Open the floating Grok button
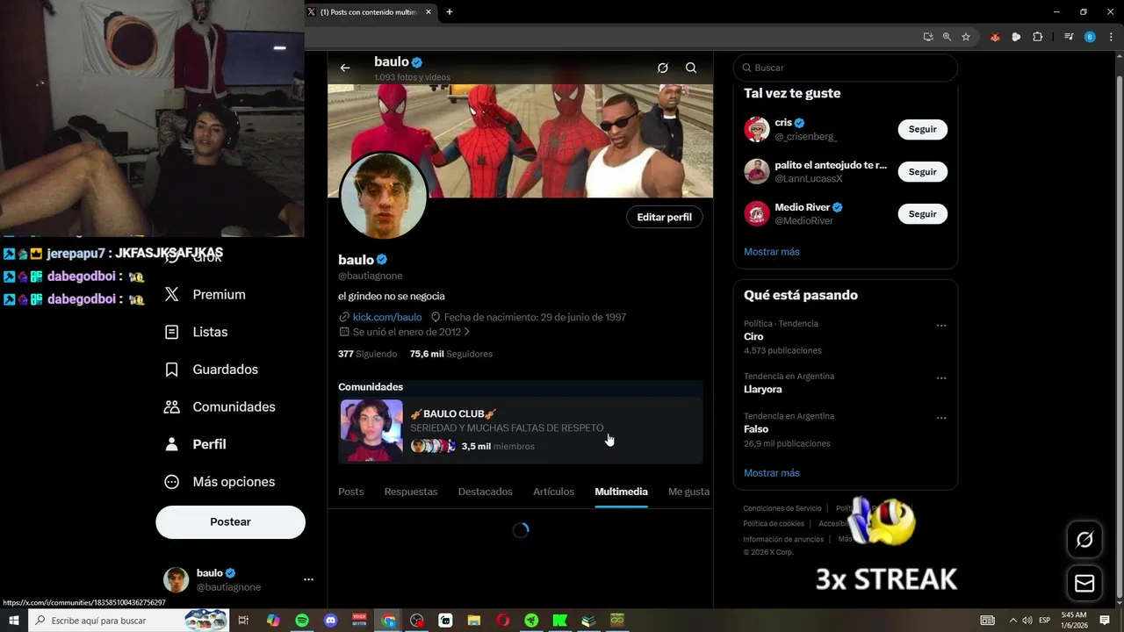 pyautogui.click(x=1084, y=540)
